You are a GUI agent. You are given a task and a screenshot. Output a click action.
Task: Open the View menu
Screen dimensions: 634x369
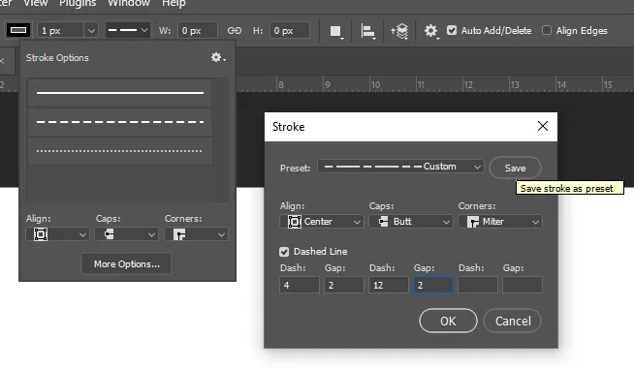35,4
